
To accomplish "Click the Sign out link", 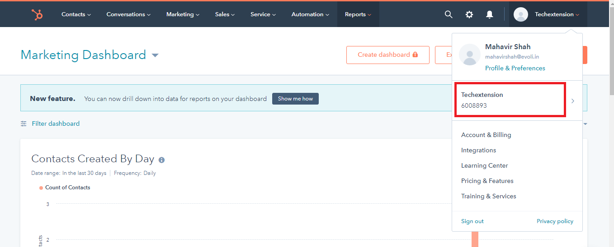I will click(472, 221).
